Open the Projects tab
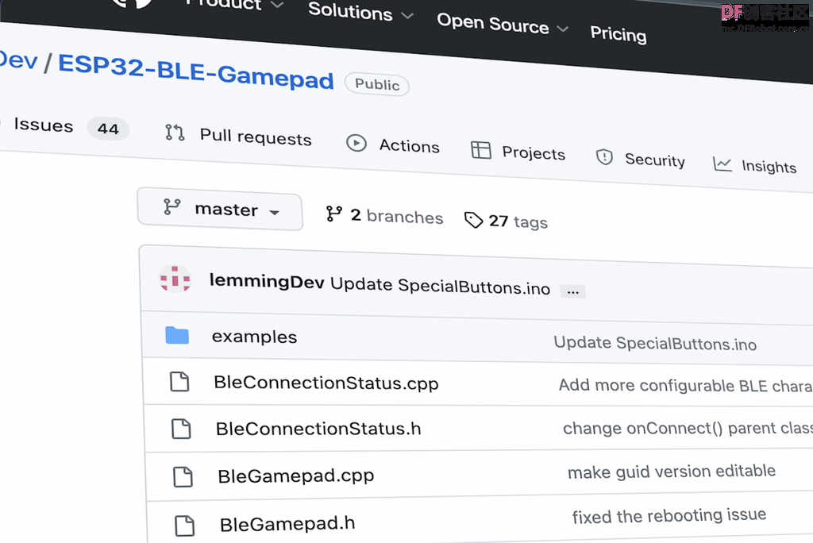This screenshot has width=813, height=543. (x=534, y=153)
